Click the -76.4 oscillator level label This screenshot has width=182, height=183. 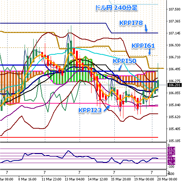172,163
